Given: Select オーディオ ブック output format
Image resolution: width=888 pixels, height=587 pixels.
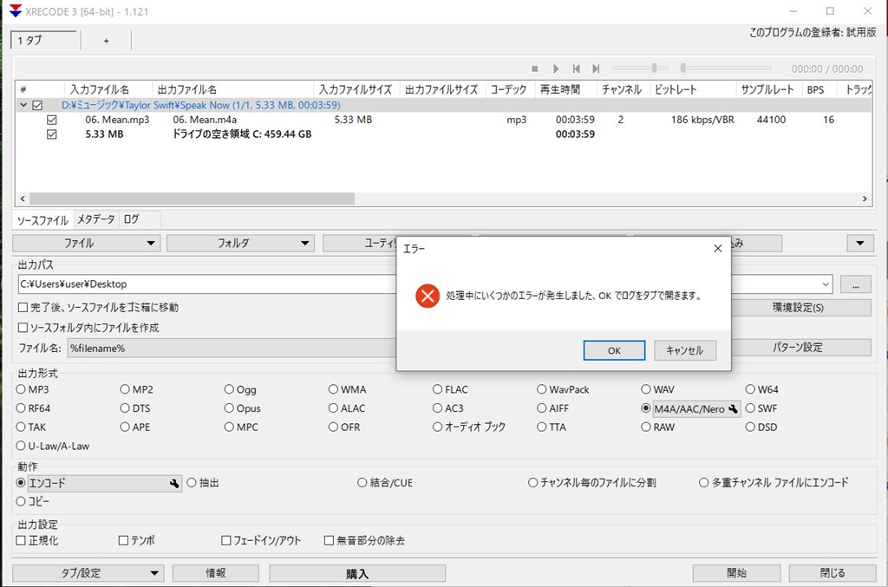Looking at the screenshot, I should (437, 427).
